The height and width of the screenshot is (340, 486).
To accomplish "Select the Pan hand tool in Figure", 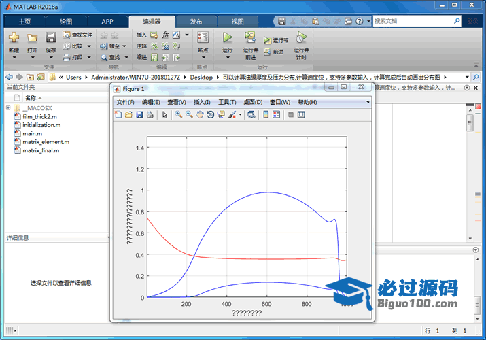I will 200,115.
